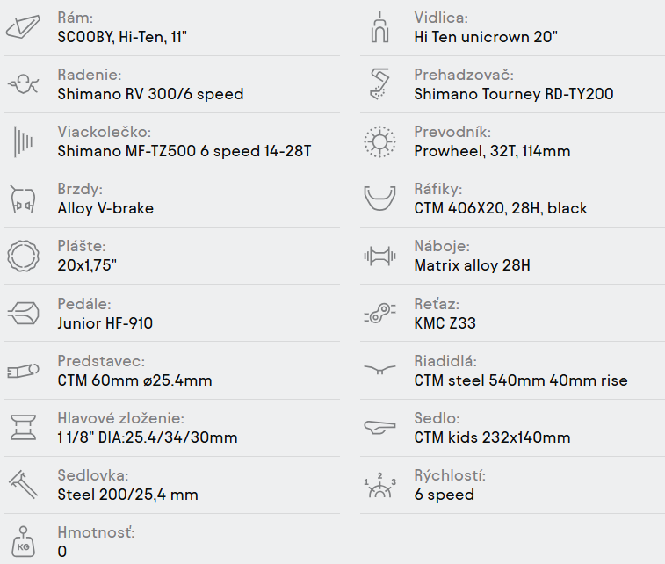This screenshot has height=564, width=665.
Task: Click the pedal icon next to Pedále
Action: 24,314
